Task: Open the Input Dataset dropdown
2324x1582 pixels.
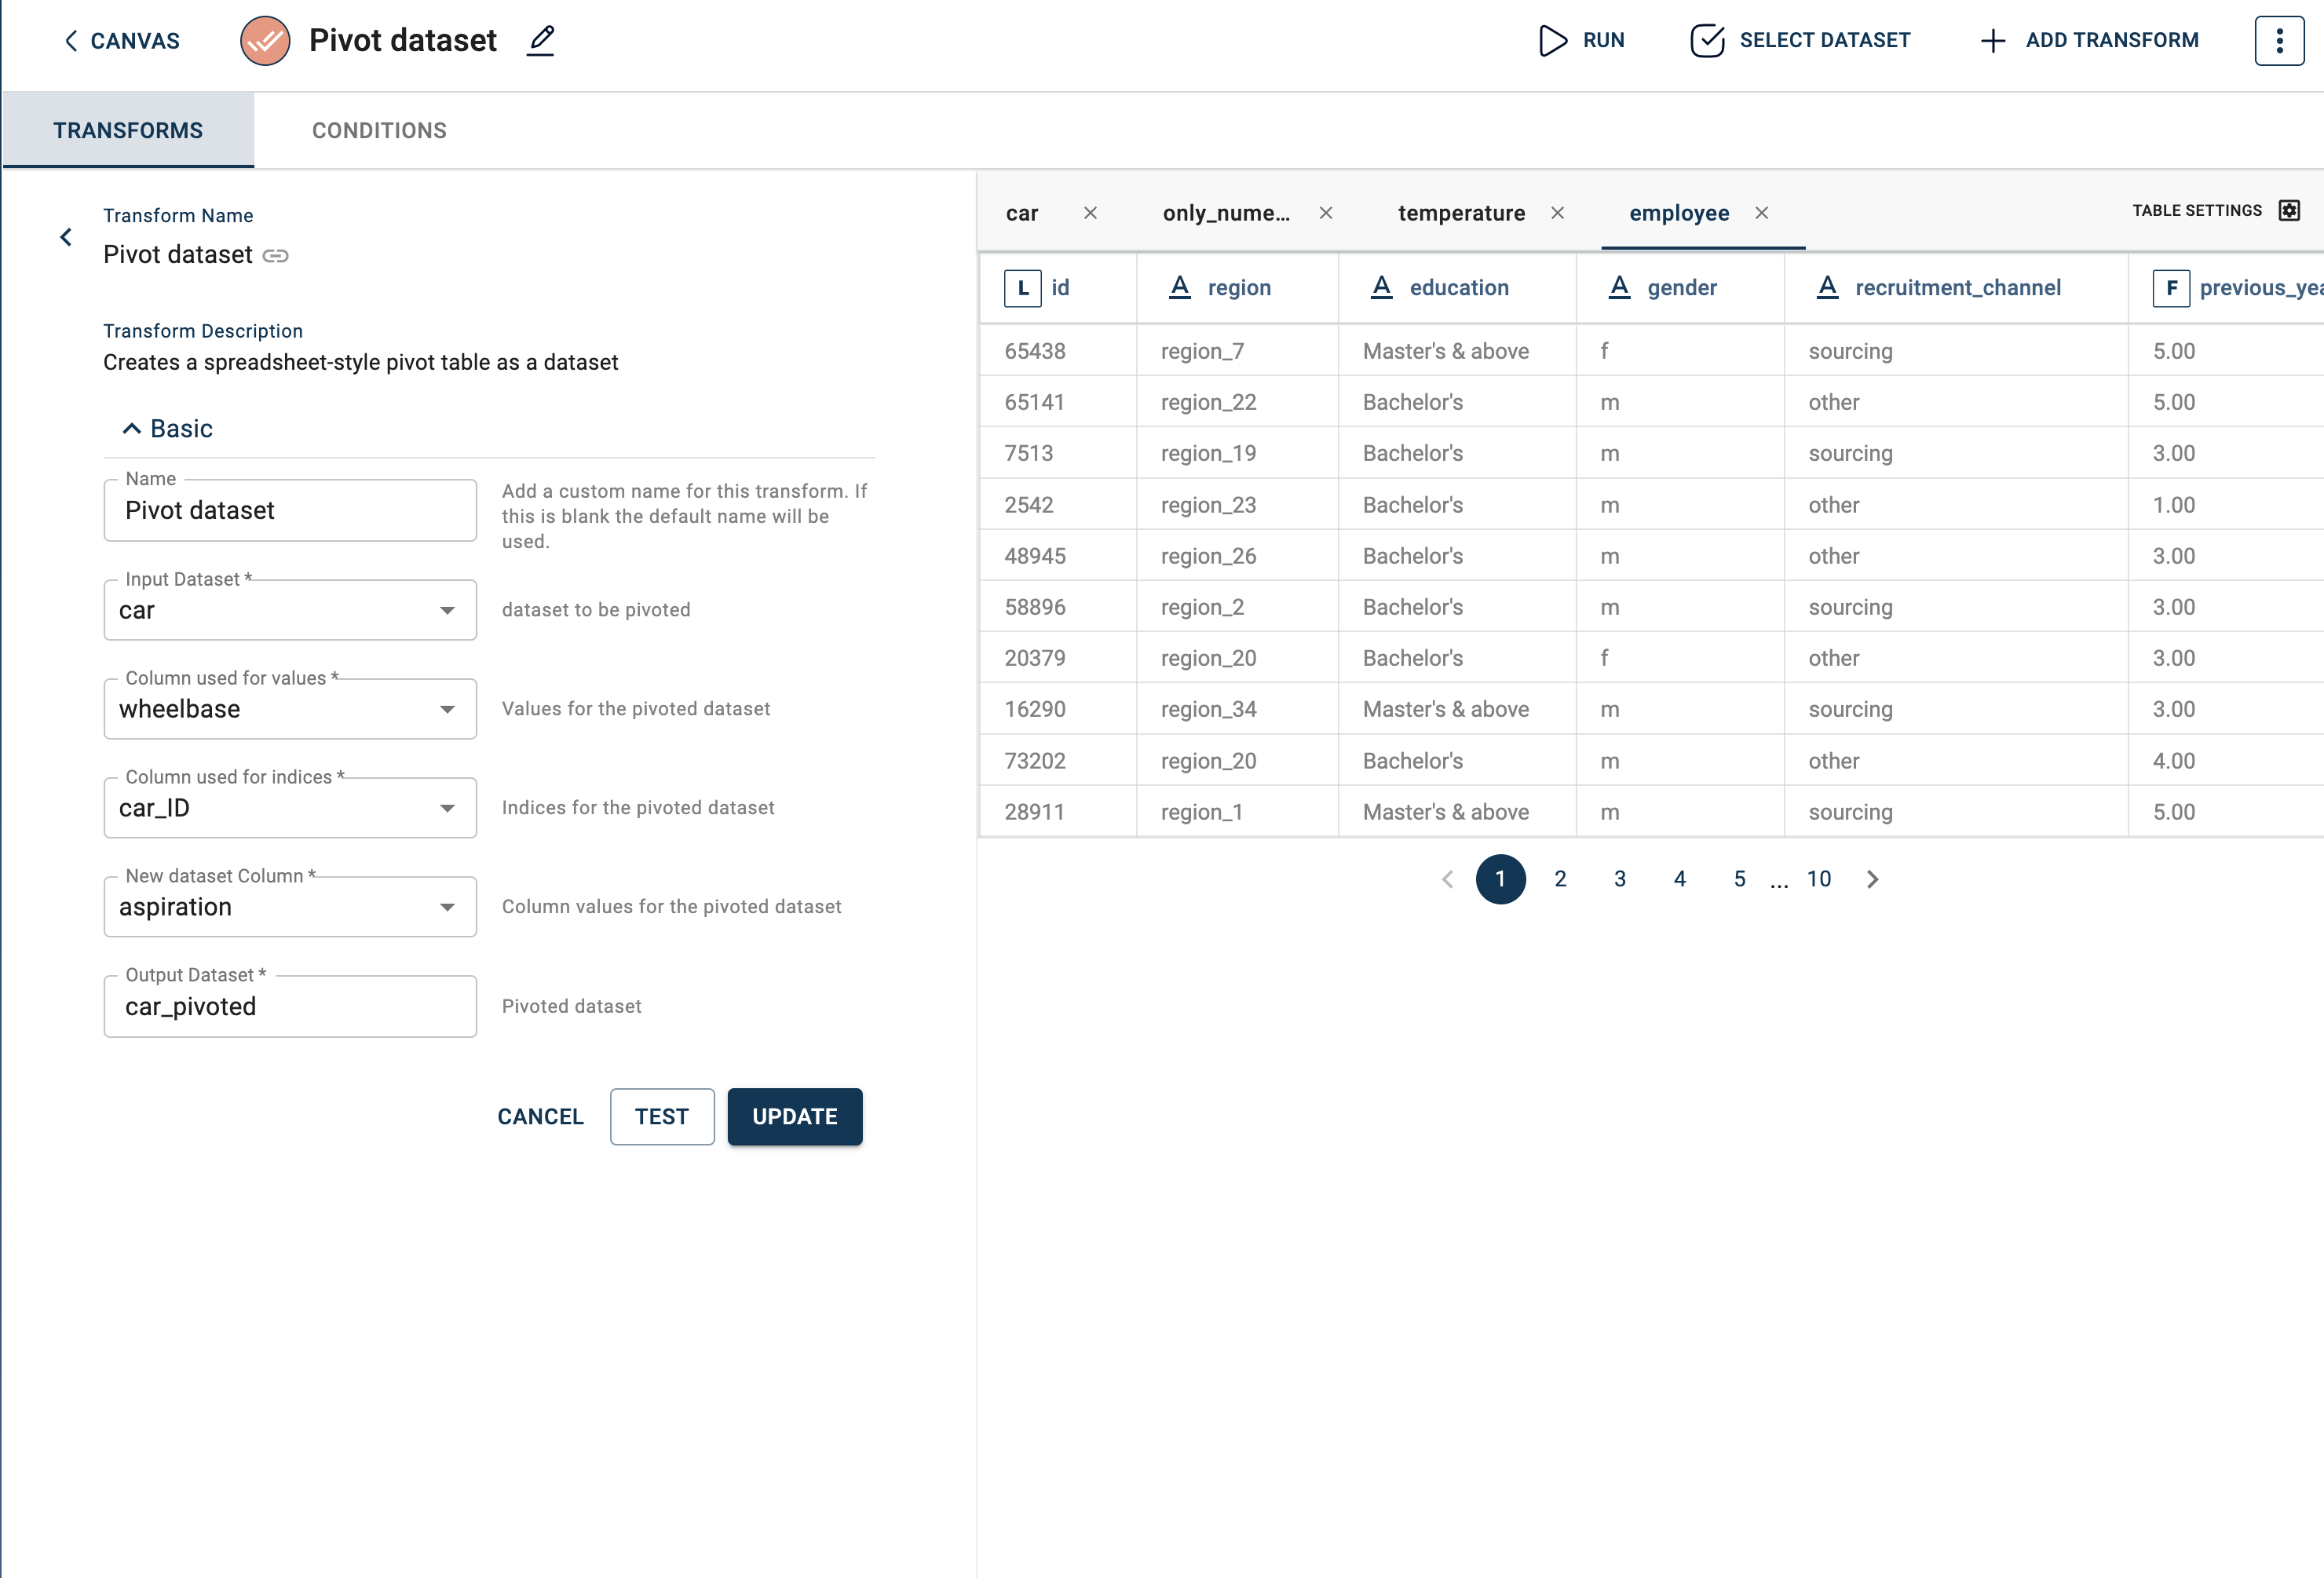Action: tap(290, 610)
